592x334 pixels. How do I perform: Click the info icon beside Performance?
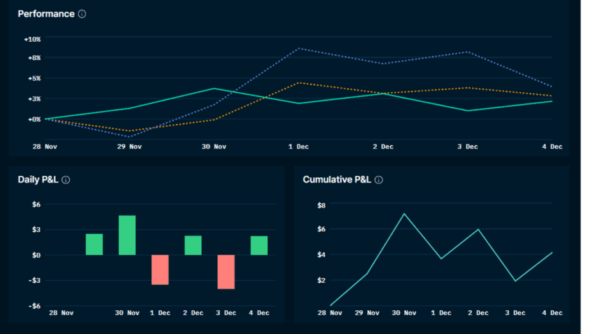[82, 14]
